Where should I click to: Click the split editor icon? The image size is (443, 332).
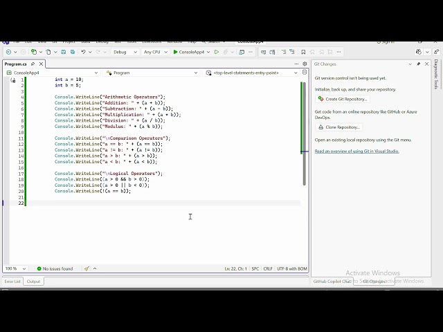[x=305, y=72]
